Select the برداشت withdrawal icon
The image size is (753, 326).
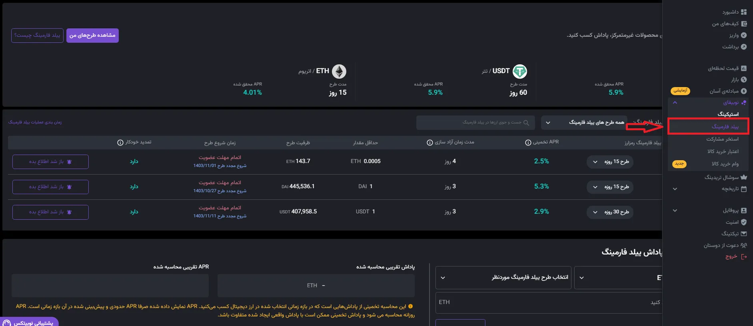pyautogui.click(x=744, y=47)
